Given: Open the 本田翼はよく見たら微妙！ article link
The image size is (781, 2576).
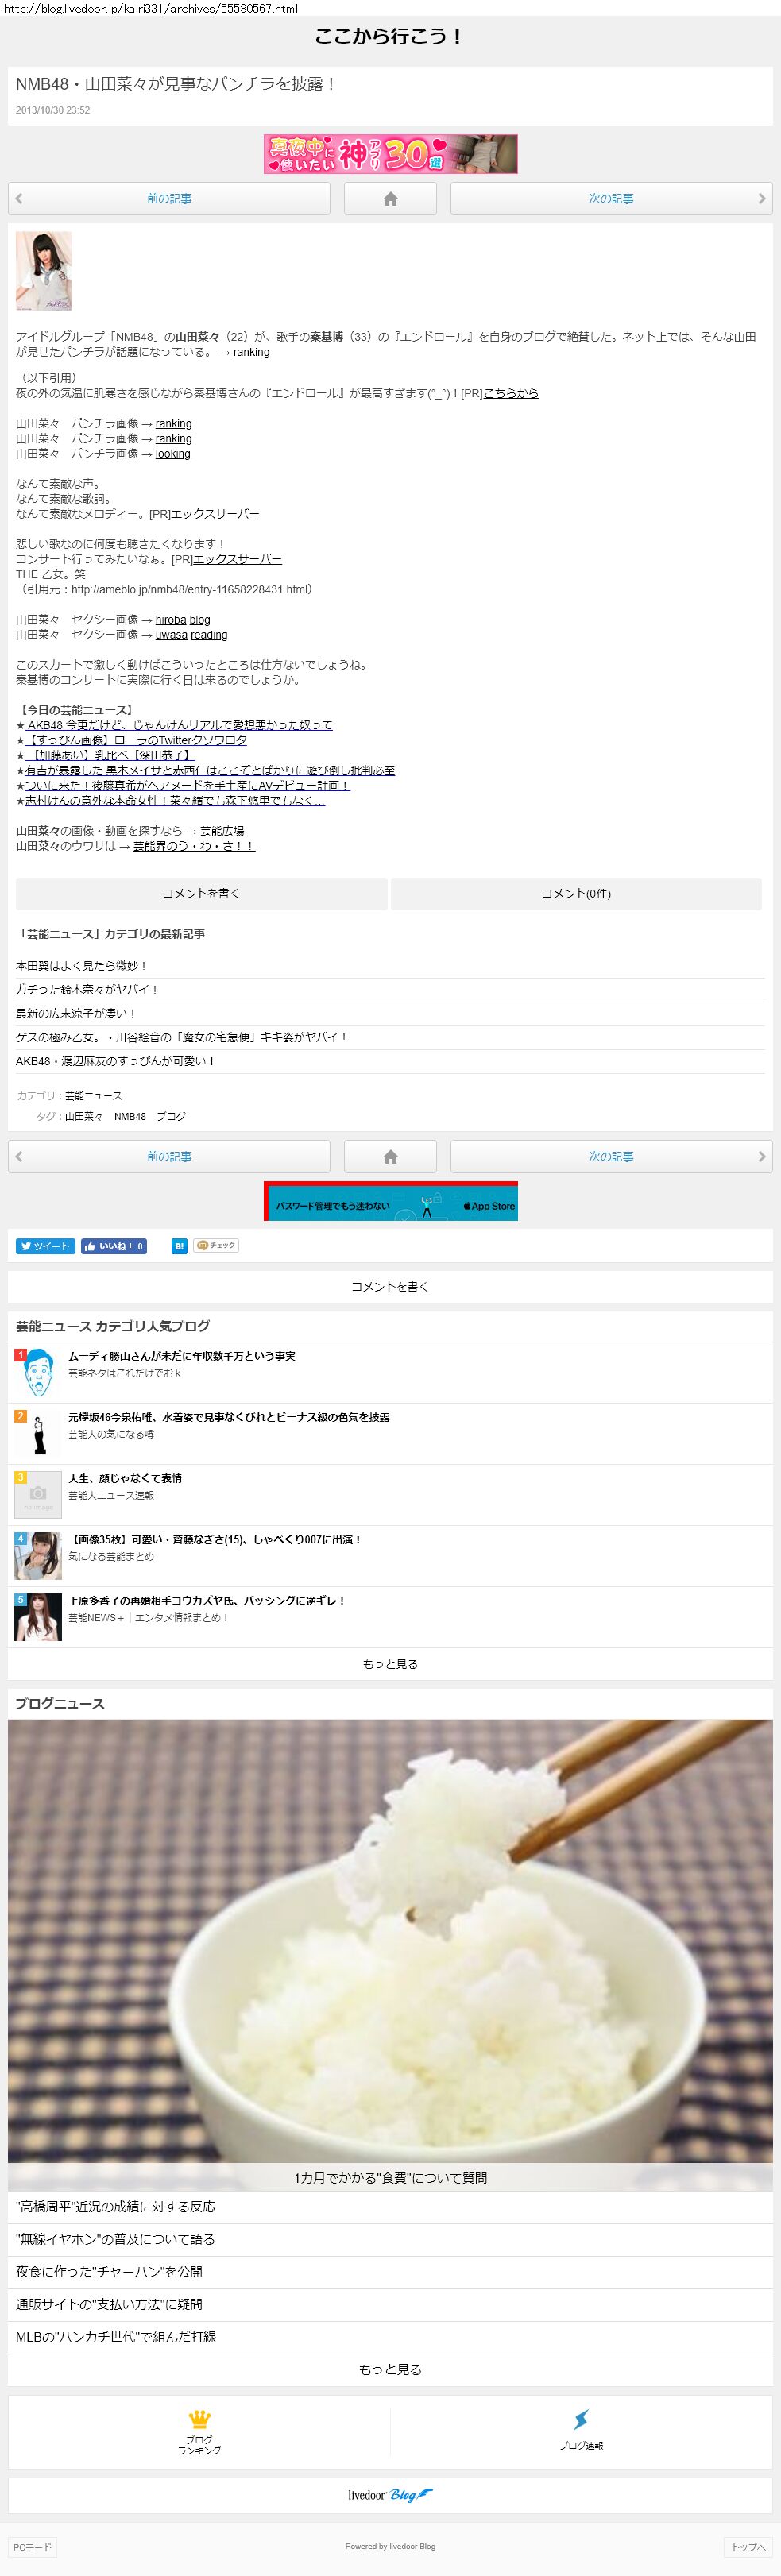Looking at the screenshot, I should click(82, 966).
